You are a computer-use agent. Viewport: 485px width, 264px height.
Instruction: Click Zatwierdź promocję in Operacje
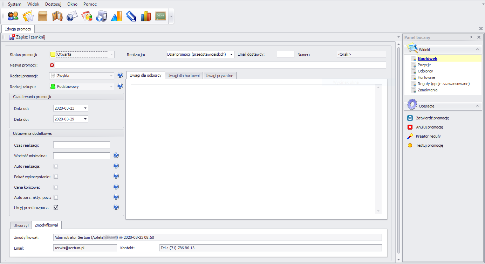click(432, 118)
